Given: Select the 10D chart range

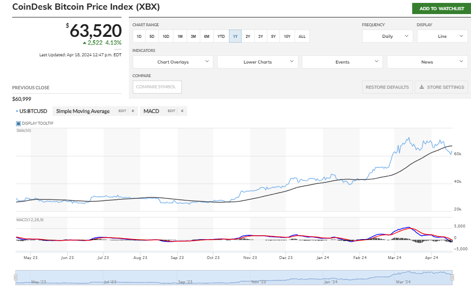Looking at the screenshot, I should (166, 36).
